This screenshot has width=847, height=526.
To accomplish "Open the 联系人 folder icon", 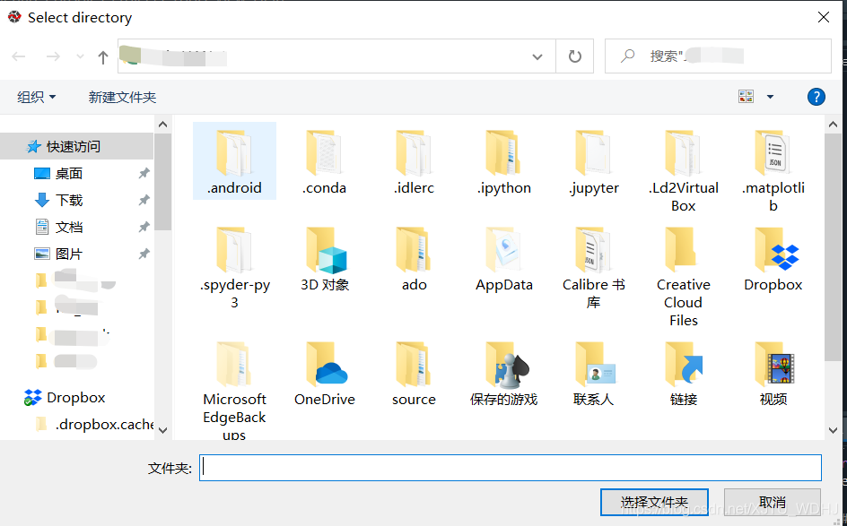I will coord(593,366).
